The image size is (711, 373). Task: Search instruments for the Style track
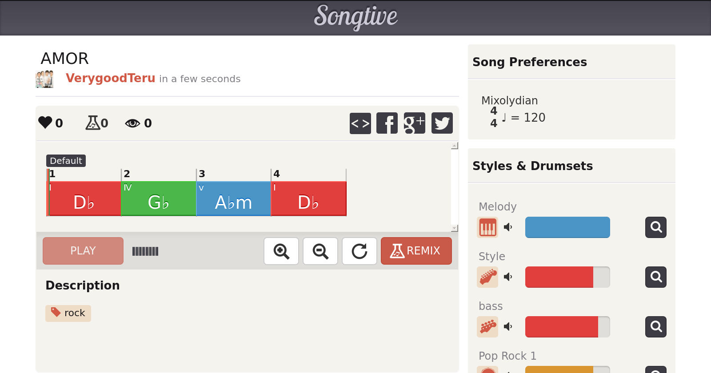coord(656,277)
